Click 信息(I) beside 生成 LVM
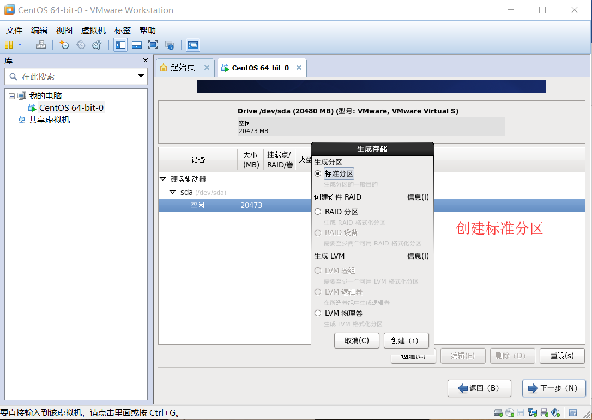The height and width of the screenshot is (420, 592). [x=418, y=256]
